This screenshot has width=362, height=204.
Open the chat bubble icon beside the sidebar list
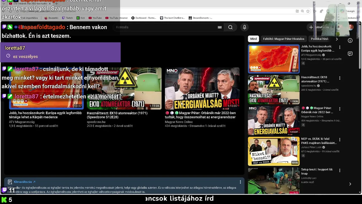tap(350, 54)
